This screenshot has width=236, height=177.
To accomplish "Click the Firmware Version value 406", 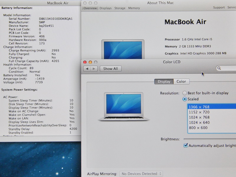I will click(x=42, y=36).
